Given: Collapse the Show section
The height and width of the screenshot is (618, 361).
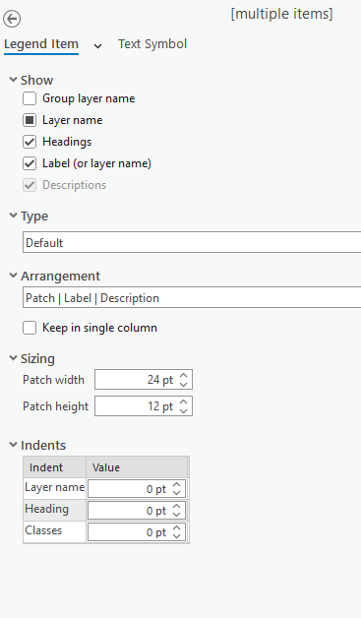Looking at the screenshot, I should point(14,80).
